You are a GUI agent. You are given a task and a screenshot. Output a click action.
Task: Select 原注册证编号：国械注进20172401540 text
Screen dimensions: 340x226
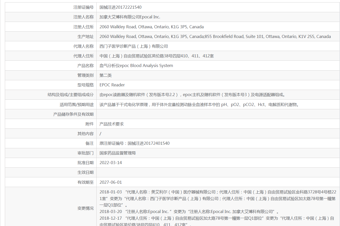click(135, 143)
